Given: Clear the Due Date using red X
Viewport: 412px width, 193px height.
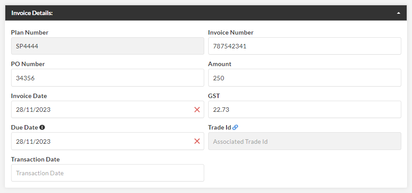Looking at the screenshot, I should (197, 141).
